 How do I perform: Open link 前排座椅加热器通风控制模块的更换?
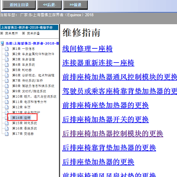pos(120,77)
